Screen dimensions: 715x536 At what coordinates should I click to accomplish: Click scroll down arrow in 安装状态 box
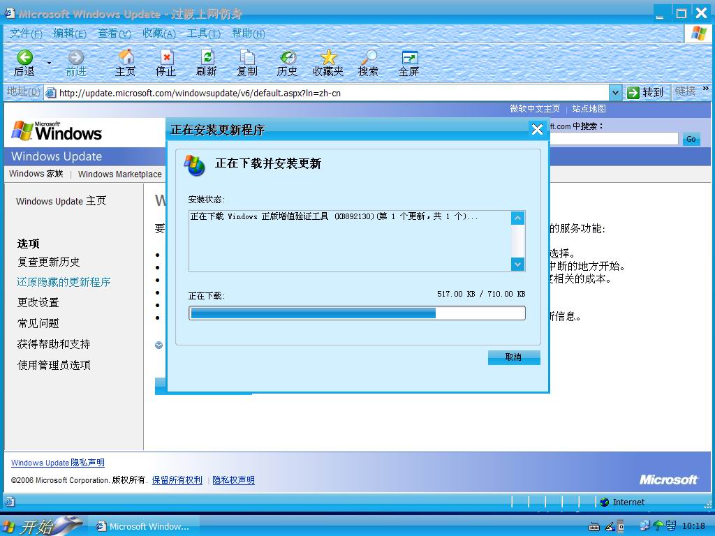coord(517,264)
